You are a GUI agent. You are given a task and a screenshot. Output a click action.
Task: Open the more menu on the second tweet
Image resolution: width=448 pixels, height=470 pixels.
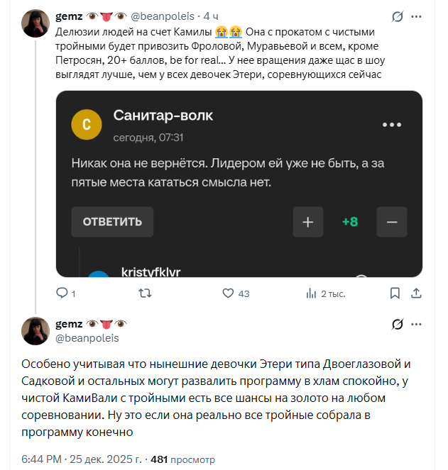coord(417,325)
